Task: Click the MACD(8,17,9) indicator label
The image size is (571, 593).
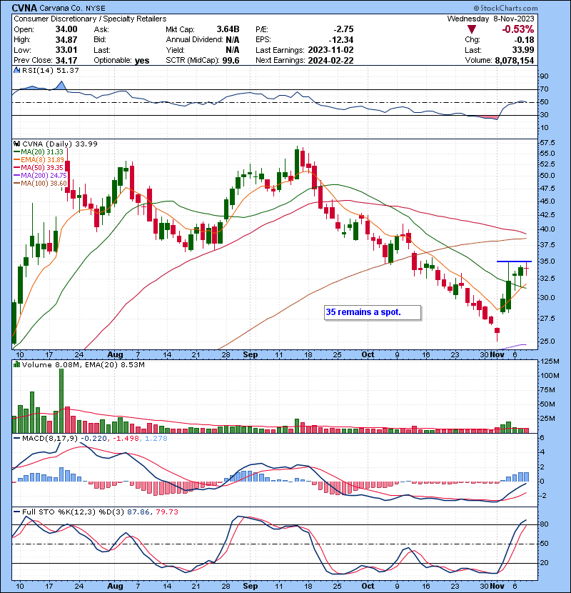Action: [x=50, y=439]
